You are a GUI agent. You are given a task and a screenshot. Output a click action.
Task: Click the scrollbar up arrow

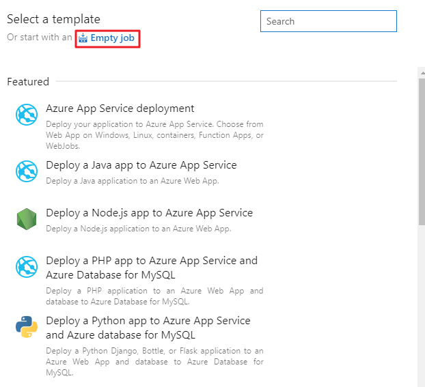[422, 73]
